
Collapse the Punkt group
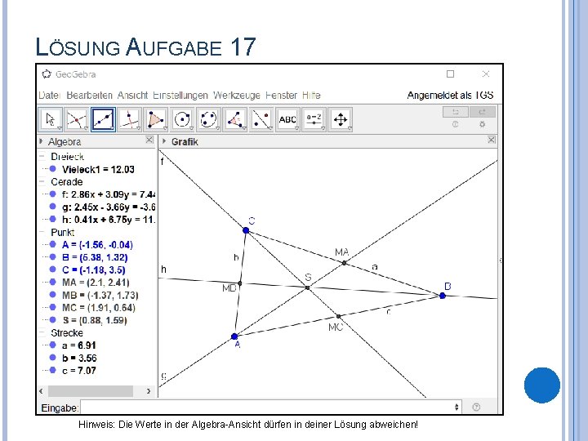(42, 232)
